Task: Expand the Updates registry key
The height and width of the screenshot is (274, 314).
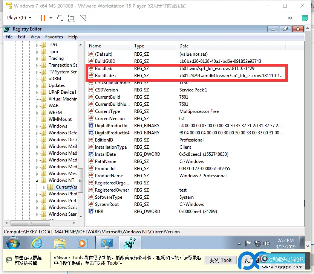Action: pos(37,85)
